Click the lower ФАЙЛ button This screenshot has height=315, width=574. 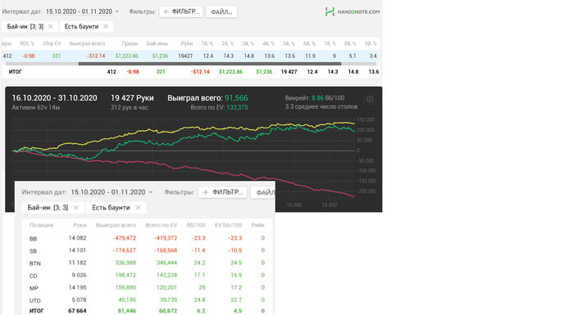263,192
